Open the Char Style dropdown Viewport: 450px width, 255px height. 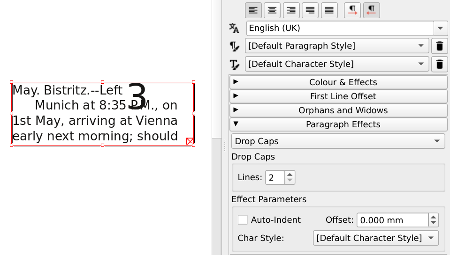click(375, 238)
